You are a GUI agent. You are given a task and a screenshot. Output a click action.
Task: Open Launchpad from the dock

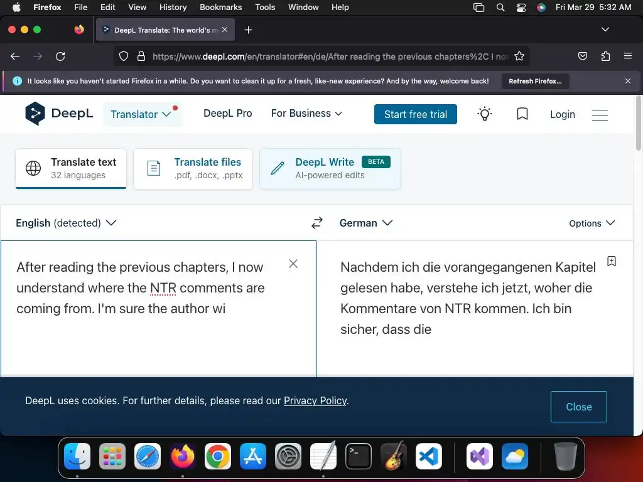pyautogui.click(x=112, y=456)
